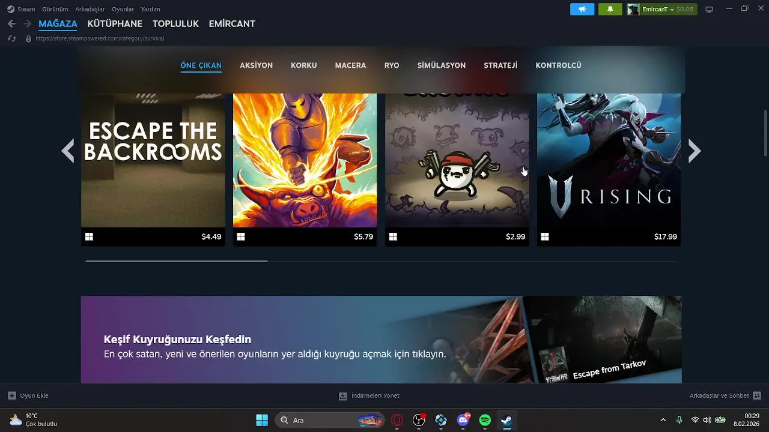This screenshot has height=432, width=769.
Task: Click the carousel horizontal scroll bar
Action: coord(177,261)
